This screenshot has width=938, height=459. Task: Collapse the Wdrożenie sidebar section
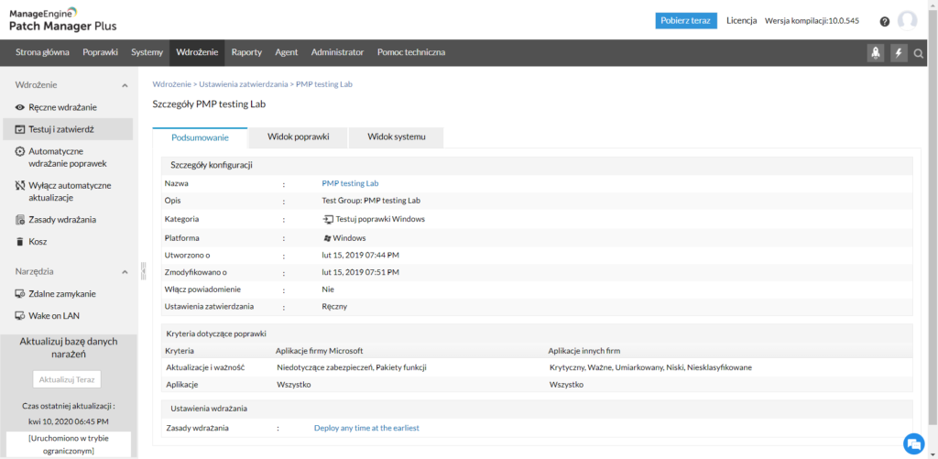click(125, 85)
